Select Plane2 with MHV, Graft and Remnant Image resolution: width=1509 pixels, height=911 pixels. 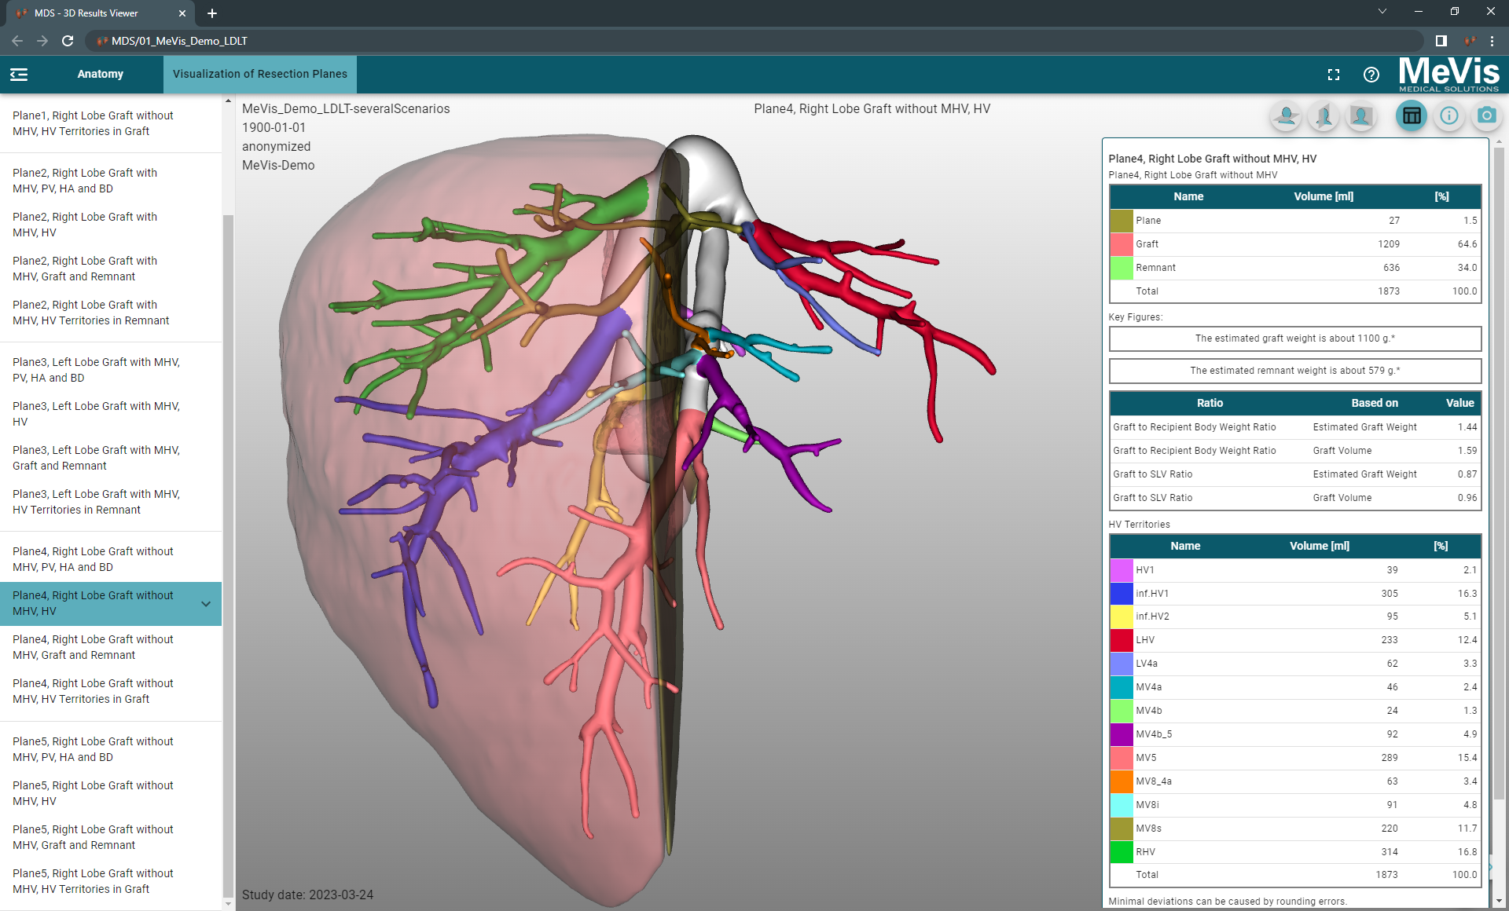pos(111,269)
